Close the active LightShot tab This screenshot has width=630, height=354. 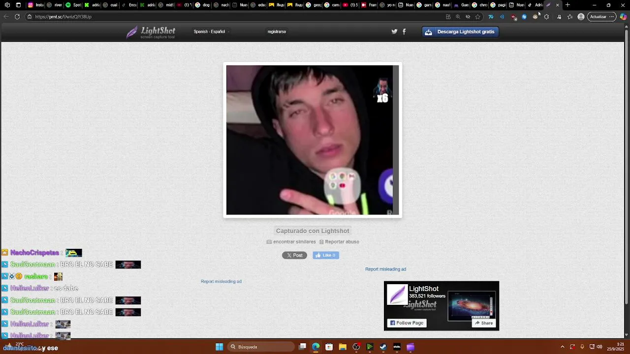tap(557, 5)
